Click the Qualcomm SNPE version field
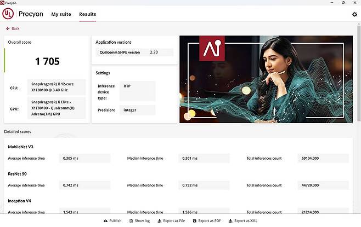361x227 pixels. (134, 53)
